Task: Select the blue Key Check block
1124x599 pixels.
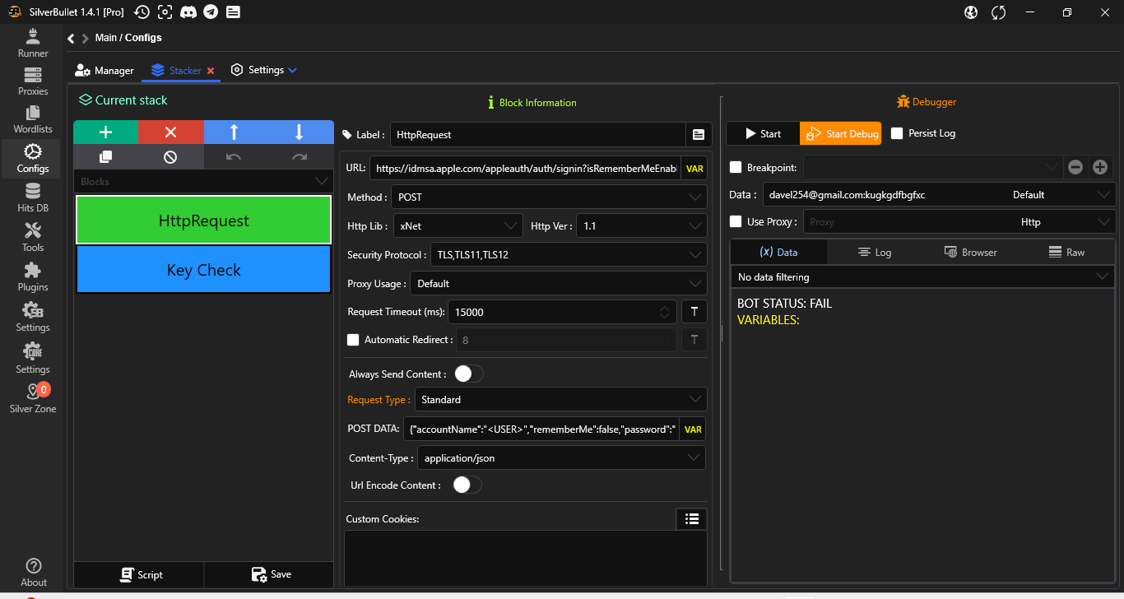Action: point(203,270)
